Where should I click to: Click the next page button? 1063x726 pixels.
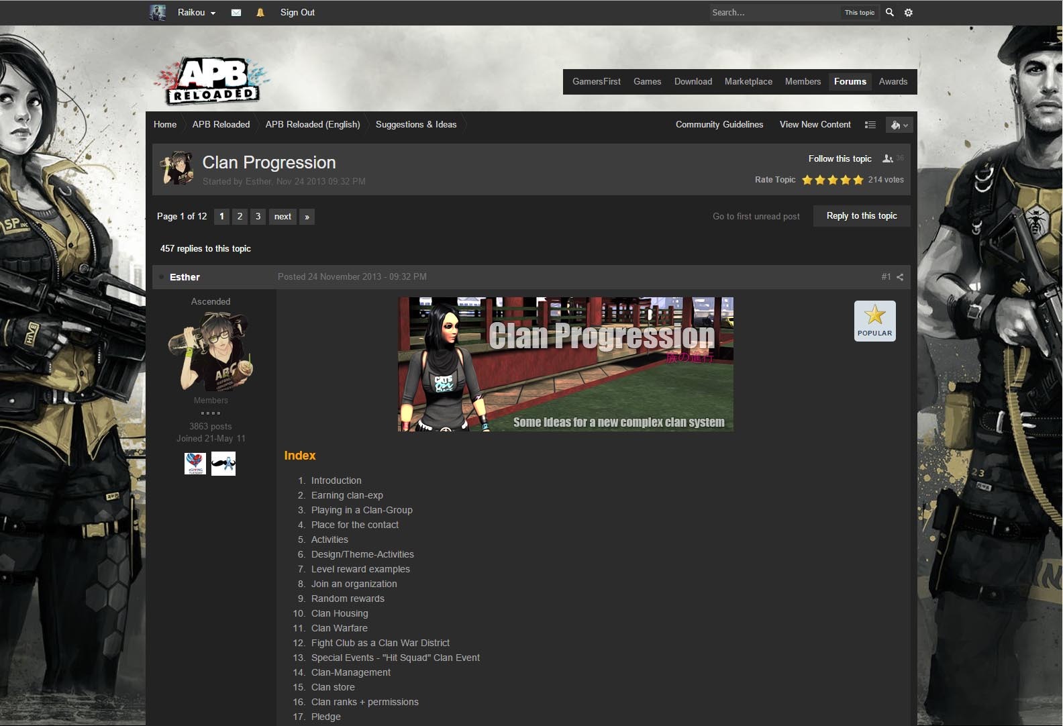point(283,216)
